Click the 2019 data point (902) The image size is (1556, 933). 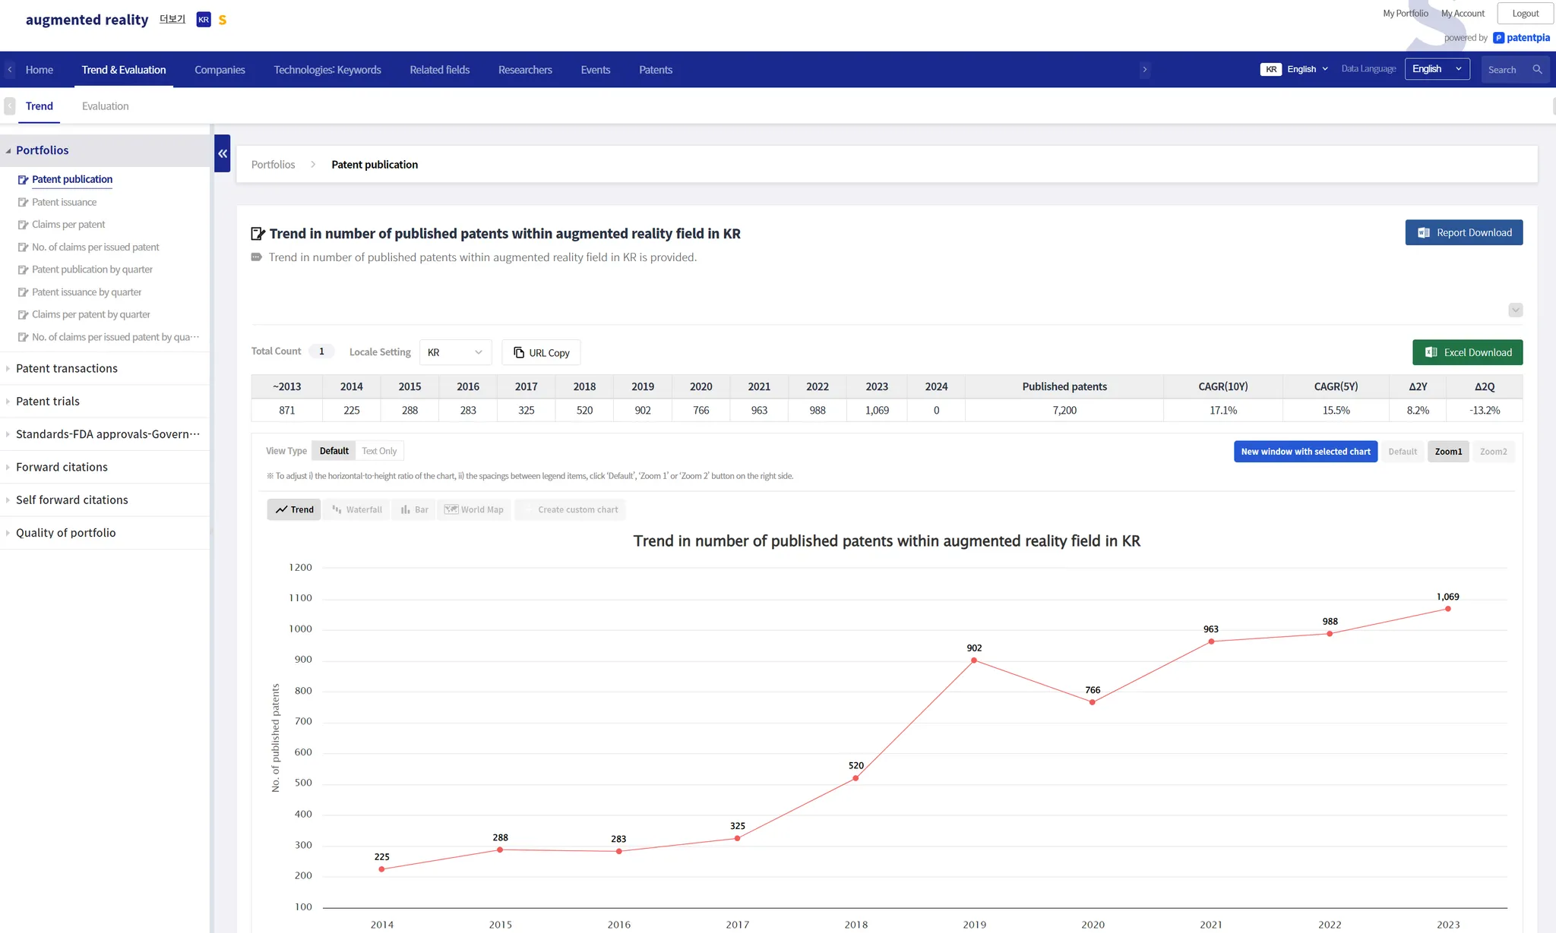point(974,660)
